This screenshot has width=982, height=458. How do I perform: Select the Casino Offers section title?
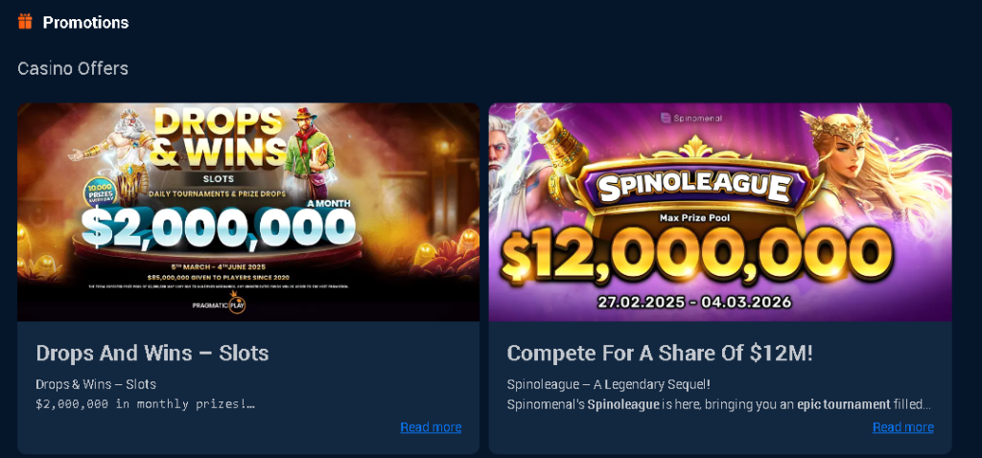[x=73, y=68]
